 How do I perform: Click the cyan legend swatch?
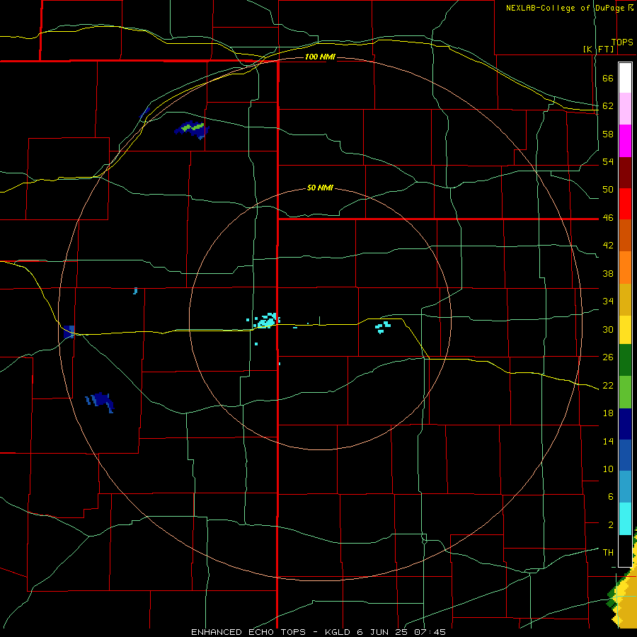[x=625, y=519]
